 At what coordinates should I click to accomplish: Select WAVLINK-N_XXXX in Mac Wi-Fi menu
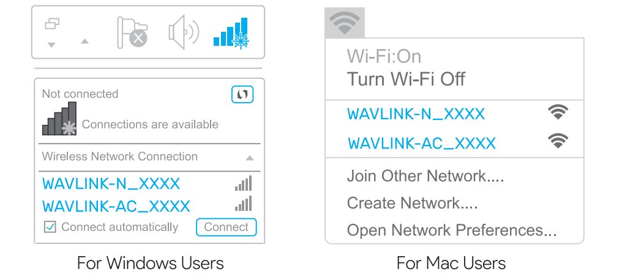416,114
